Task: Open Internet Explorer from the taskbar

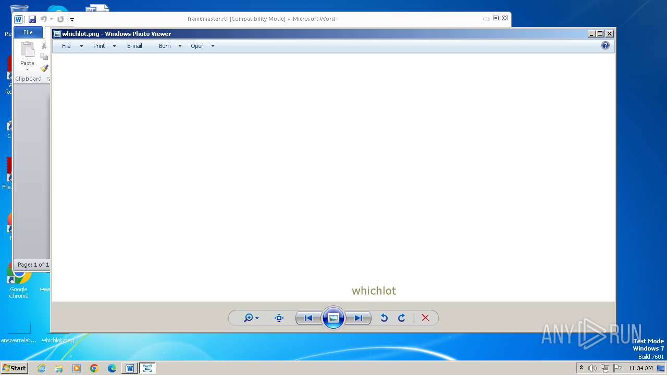Action: click(x=42, y=368)
